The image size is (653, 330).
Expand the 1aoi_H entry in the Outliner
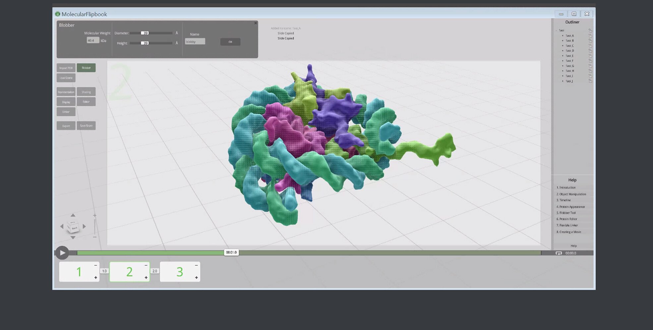click(563, 71)
